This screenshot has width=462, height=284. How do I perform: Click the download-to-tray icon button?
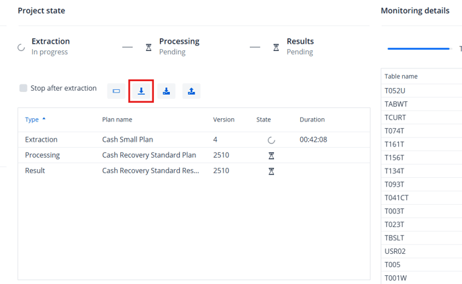167,91
